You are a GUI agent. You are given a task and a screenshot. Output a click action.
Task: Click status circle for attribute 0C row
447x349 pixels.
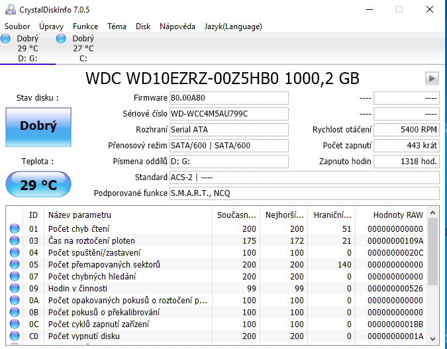[x=15, y=324]
